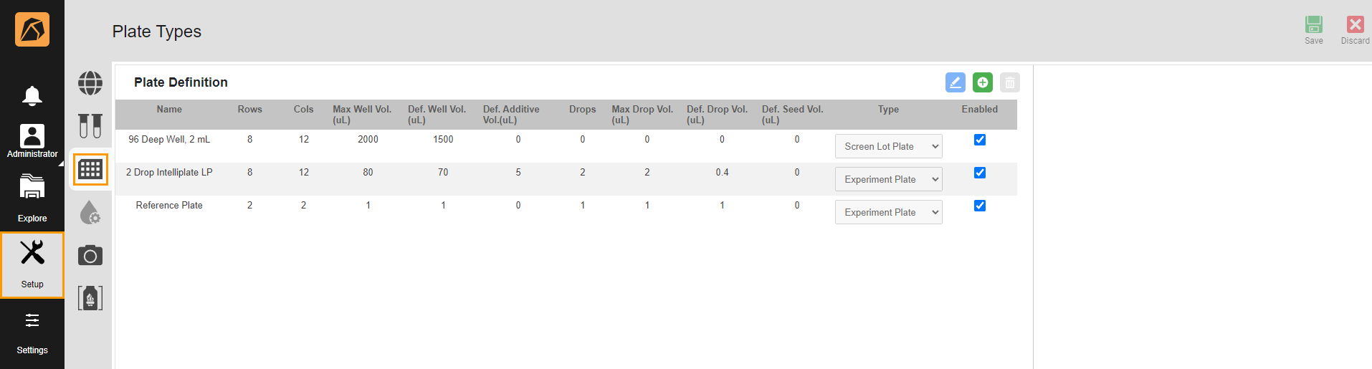The image size is (1372, 369).
Task: Open Type dropdown for 2 Drop Intelliplate LP
Action: coord(889,179)
